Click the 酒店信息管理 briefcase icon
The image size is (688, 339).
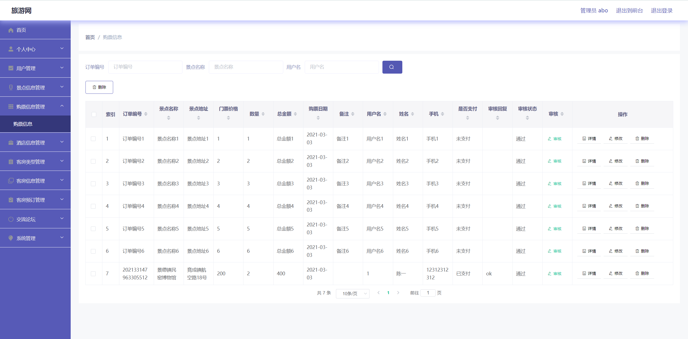11,143
